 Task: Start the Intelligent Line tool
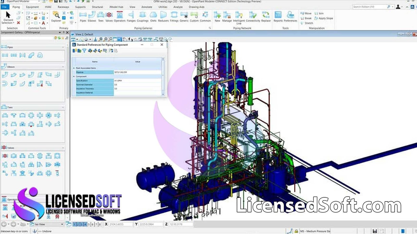[239, 18]
